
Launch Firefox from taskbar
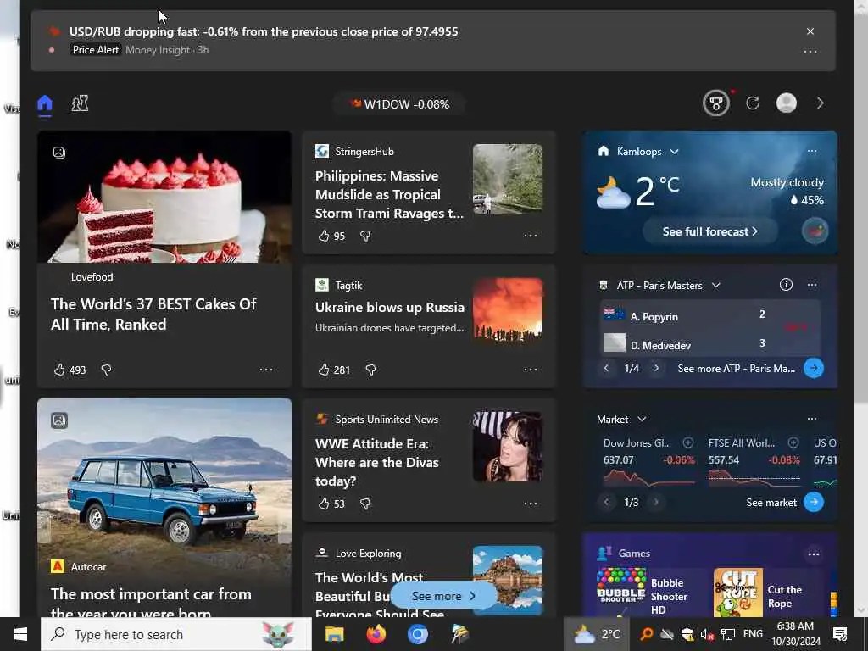click(376, 634)
